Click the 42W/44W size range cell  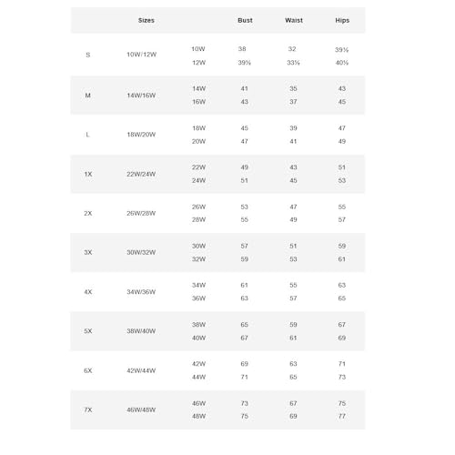[x=141, y=370]
